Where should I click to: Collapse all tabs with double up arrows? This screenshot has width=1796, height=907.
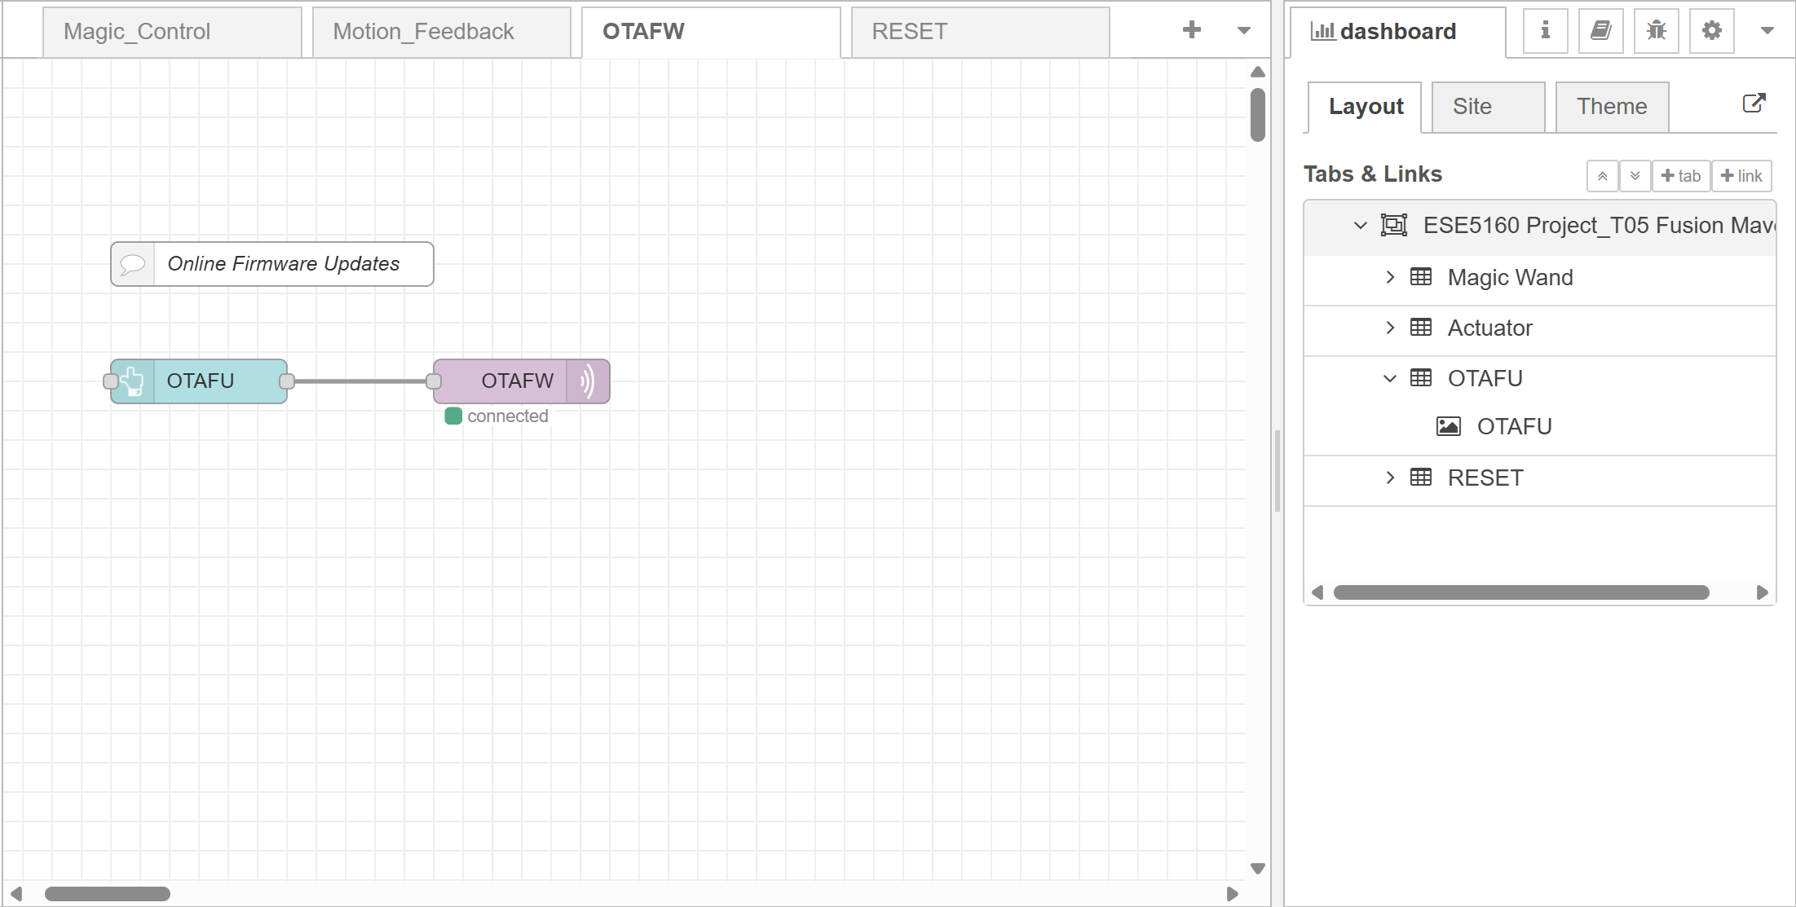coord(1602,176)
